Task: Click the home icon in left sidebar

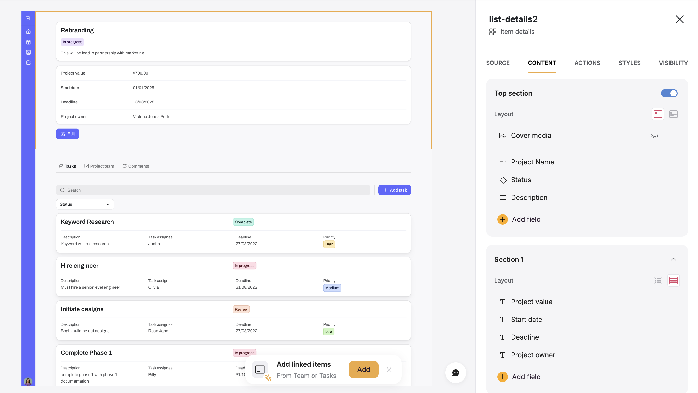Action: pyautogui.click(x=28, y=32)
